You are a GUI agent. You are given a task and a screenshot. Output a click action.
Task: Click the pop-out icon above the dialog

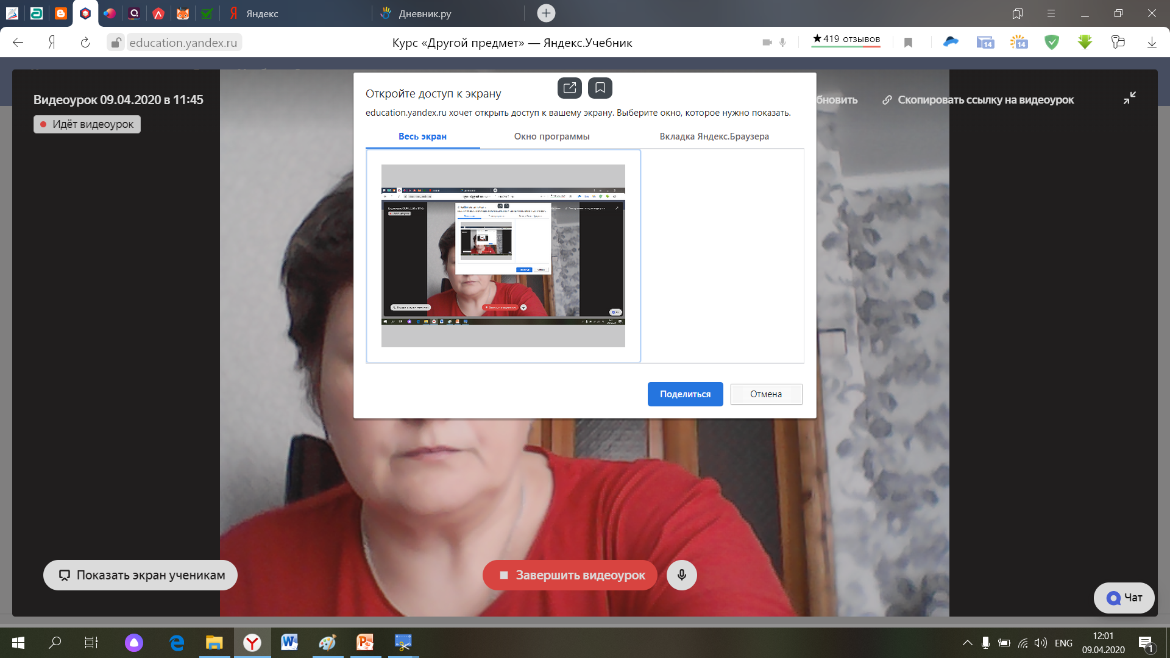(x=569, y=88)
